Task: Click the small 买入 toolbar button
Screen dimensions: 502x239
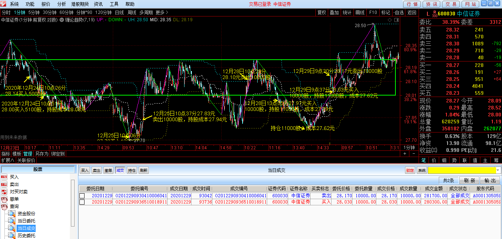Action: (85, 170)
